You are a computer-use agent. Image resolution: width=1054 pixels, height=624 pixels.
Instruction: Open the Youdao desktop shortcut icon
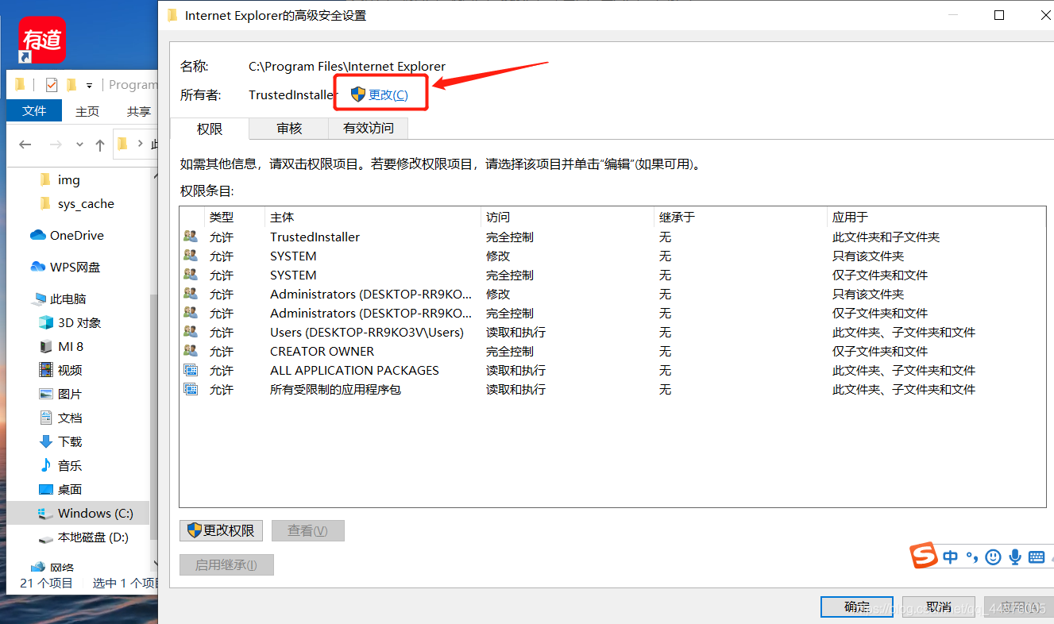[x=43, y=40]
